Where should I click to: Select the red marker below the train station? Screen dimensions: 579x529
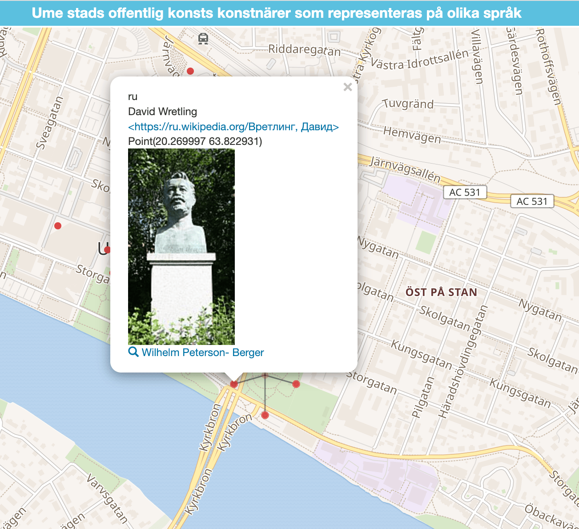[x=190, y=71]
